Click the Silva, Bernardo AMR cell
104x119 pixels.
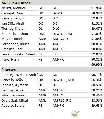pos(45,95)
